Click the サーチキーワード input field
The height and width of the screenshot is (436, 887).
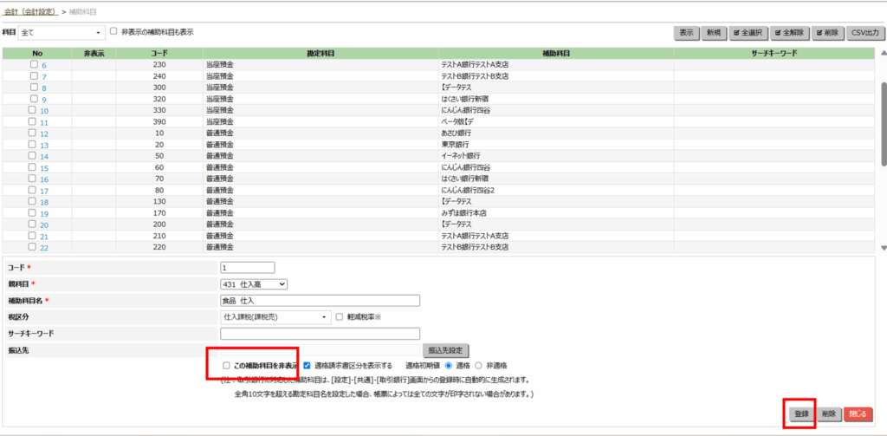[x=320, y=334]
